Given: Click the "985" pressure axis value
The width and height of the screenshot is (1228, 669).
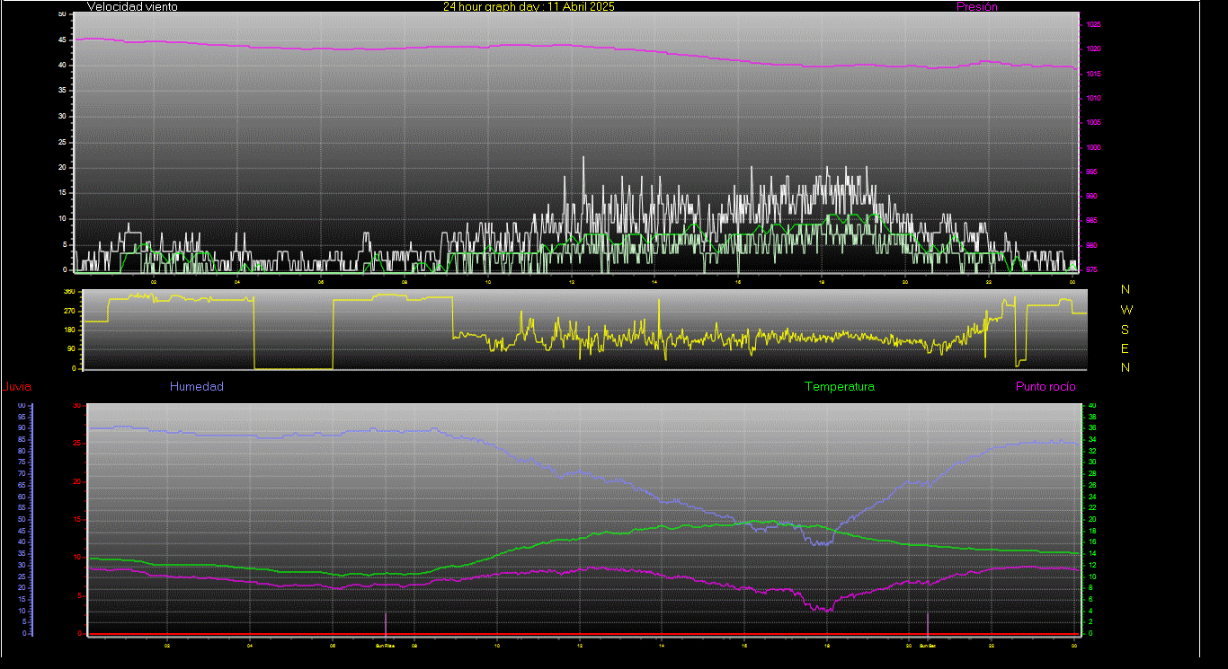Looking at the screenshot, I should tap(1090, 221).
